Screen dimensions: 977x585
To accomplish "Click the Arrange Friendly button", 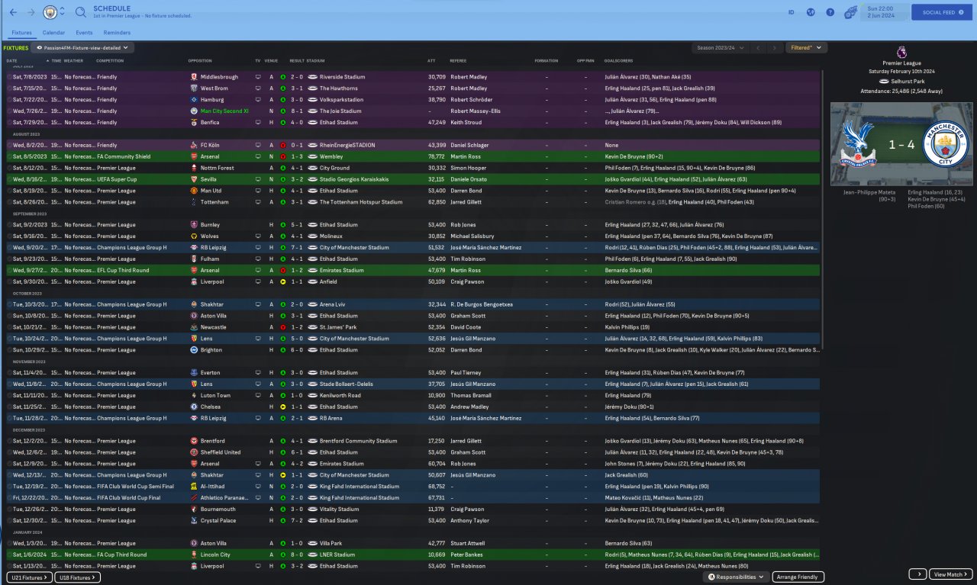I will [x=798, y=577].
